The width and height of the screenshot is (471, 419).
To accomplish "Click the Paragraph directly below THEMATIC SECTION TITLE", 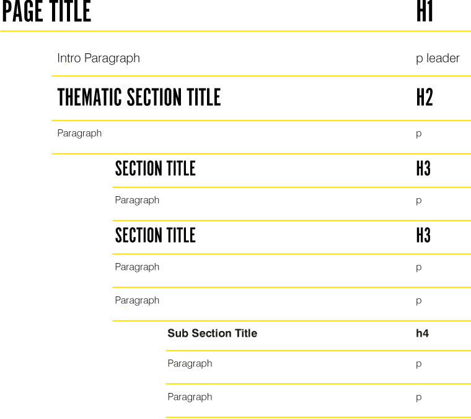I will (79, 133).
